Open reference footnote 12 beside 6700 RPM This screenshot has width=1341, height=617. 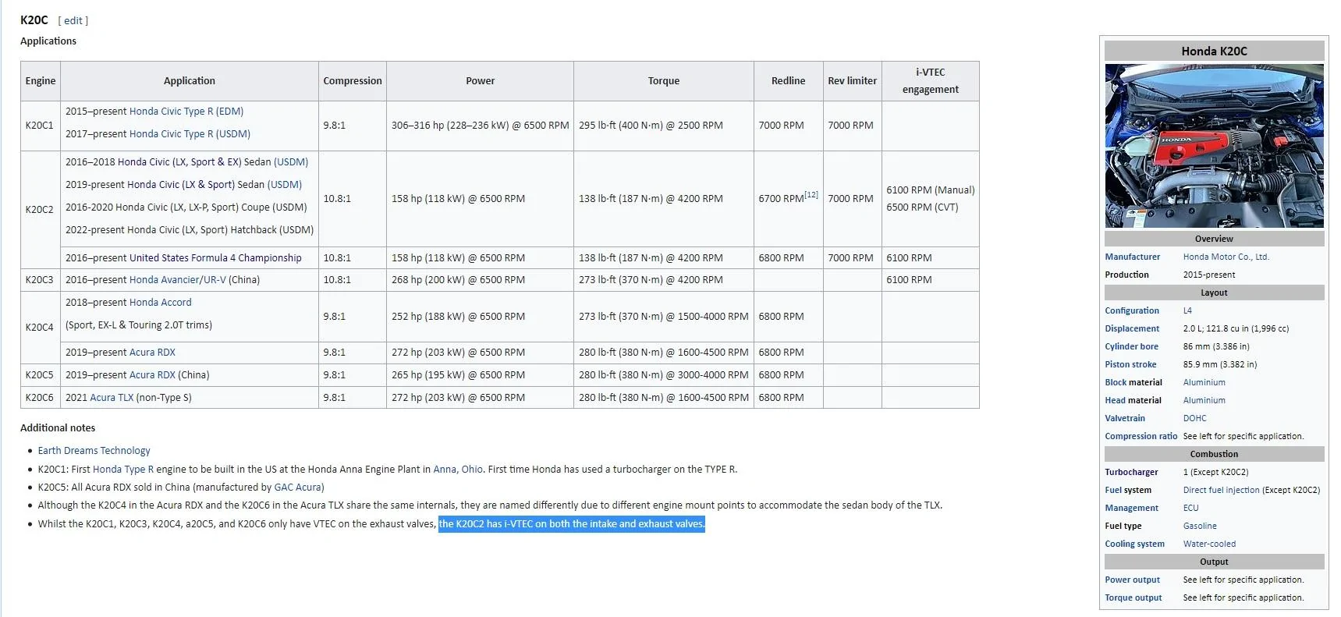[811, 195]
